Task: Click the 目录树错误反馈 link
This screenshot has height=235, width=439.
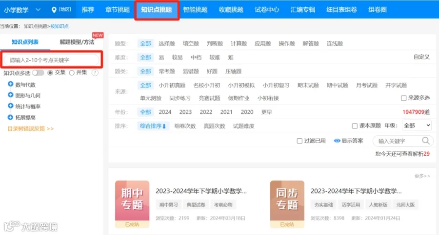Action: click(31, 128)
